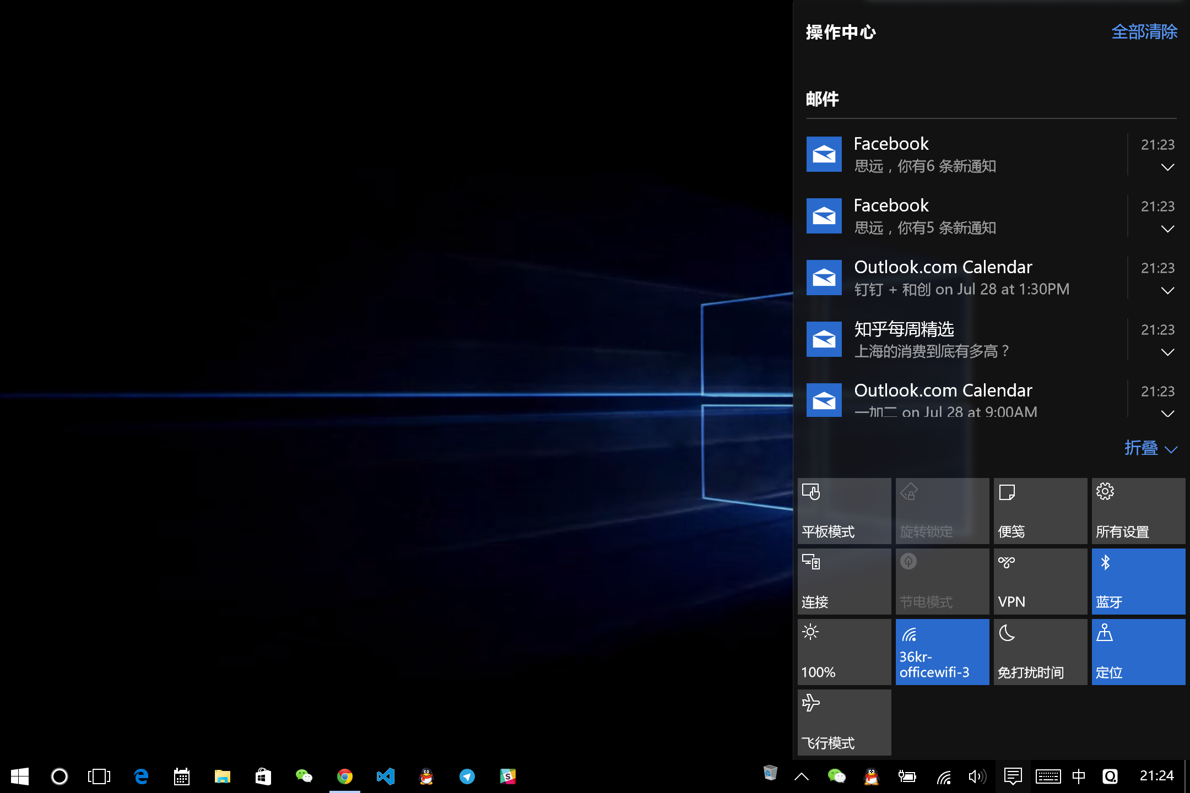The height and width of the screenshot is (793, 1190).
Task: Open VPN settings from Action Center
Action: (x=1040, y=581)
